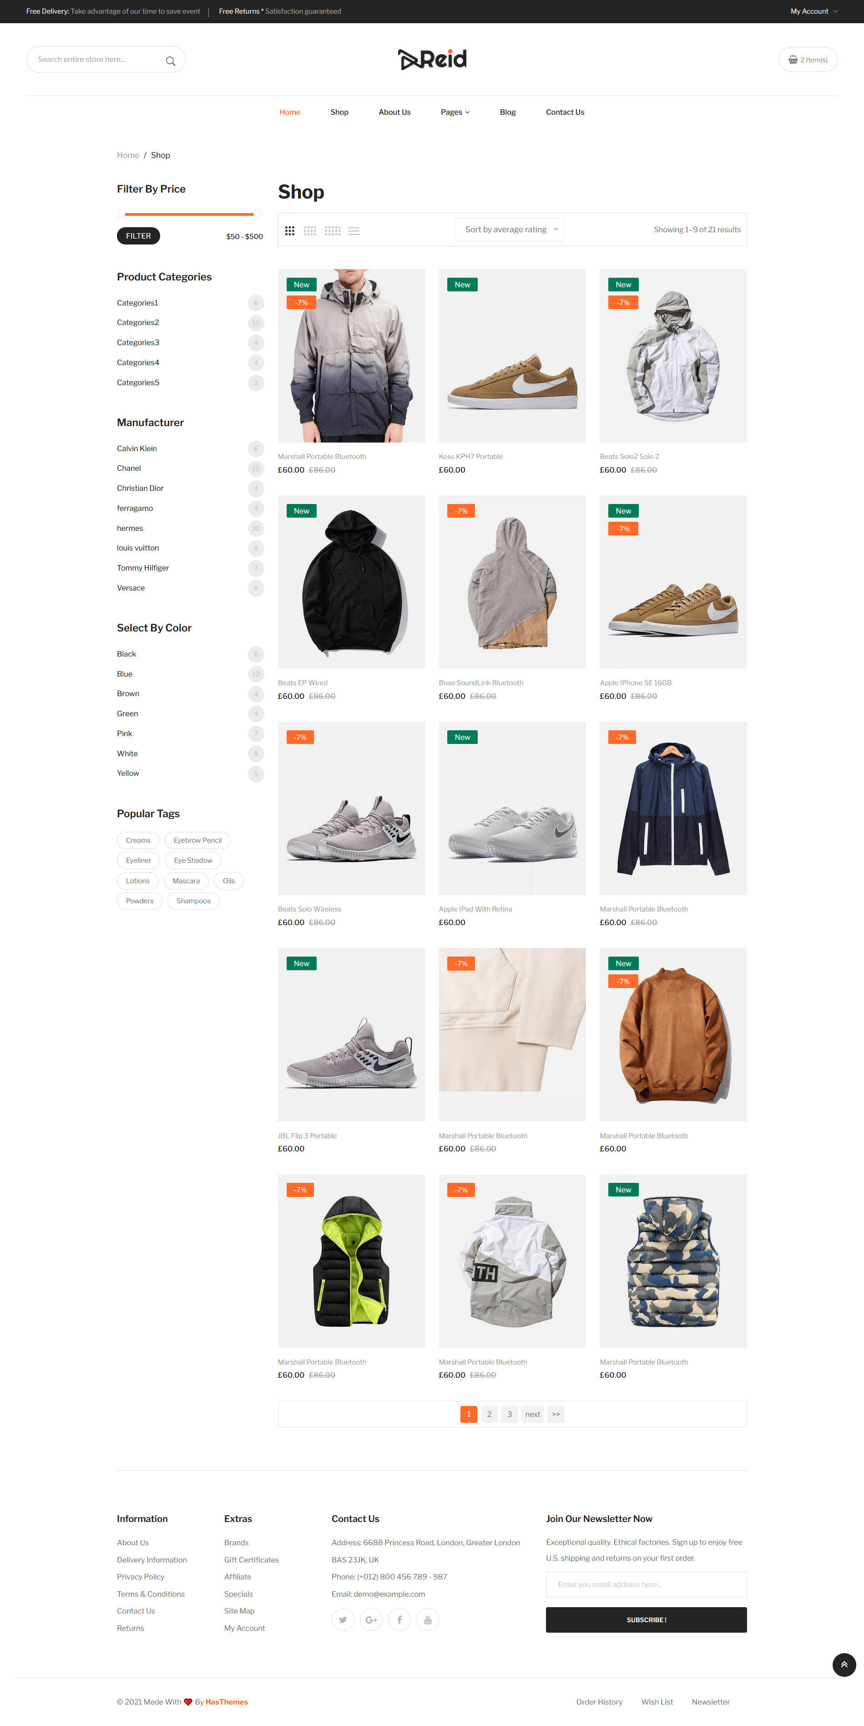
Task: Click the scroll-to-top arrow button
Action: tap(844, 1665)
